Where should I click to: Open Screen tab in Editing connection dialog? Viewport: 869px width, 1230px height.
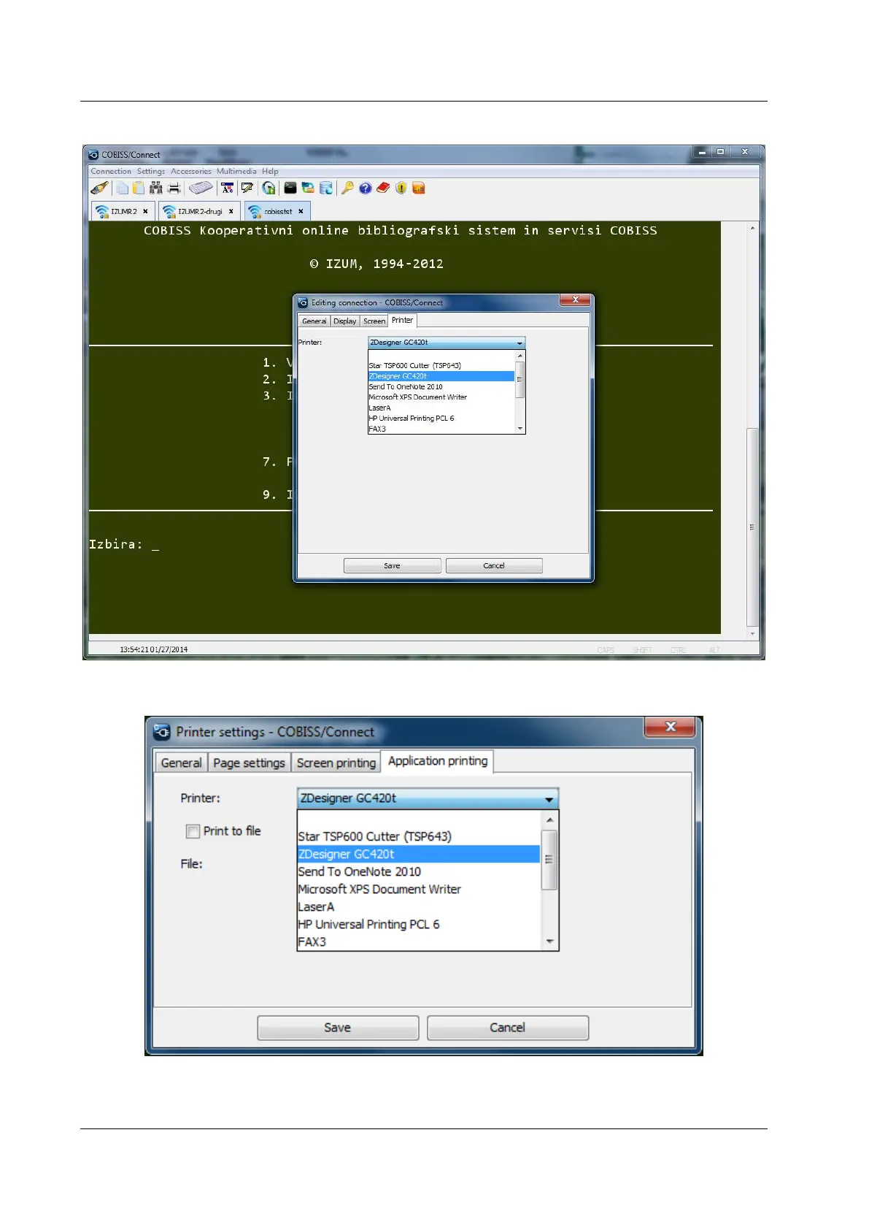pos(374,321)
